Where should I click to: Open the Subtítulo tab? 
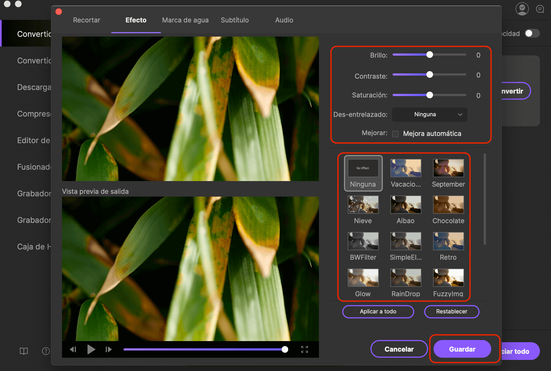pos(235,20)
